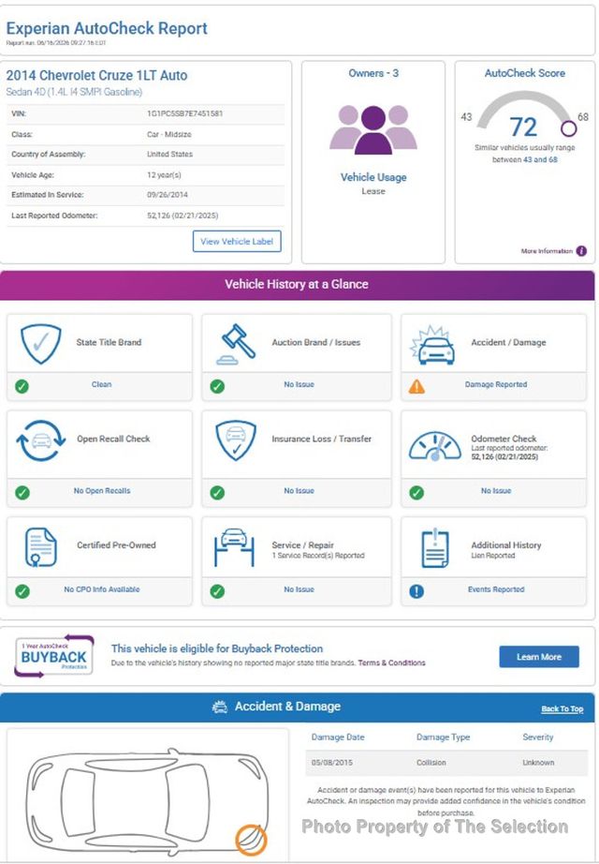The height and width of the screenshot is (864, 599).
Task: Click the Events Reported link
Action: coord(495,589)
